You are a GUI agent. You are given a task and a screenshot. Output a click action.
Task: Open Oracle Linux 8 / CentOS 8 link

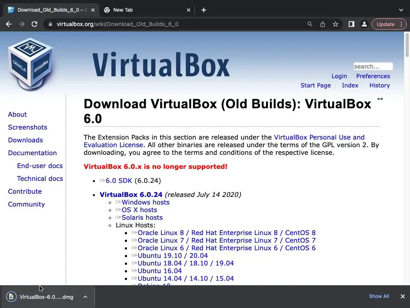click(227, 233)
